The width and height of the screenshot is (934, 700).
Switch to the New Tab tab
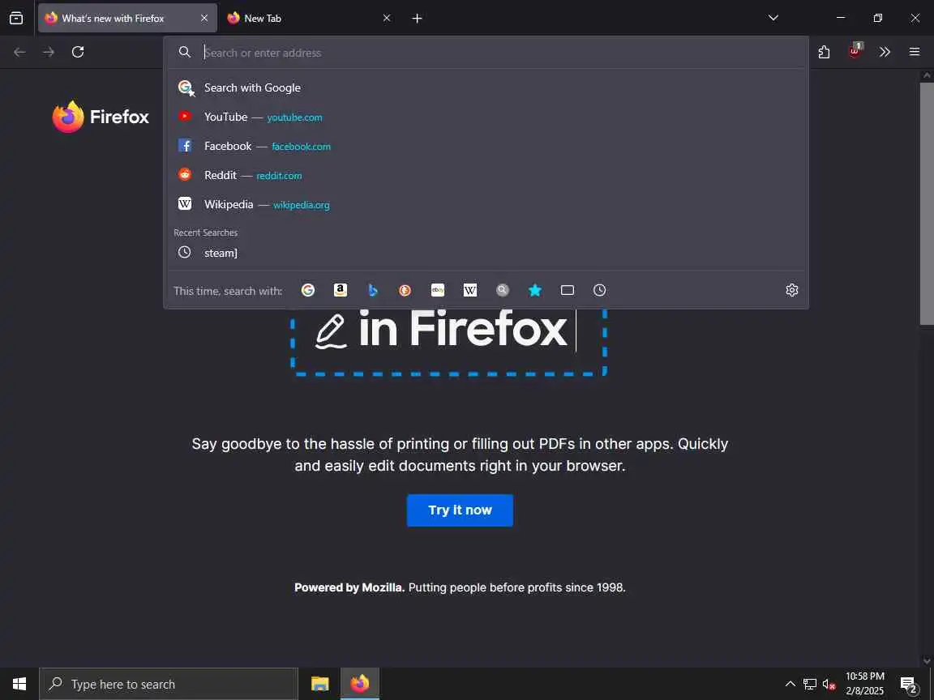click(x=309, y=18)
